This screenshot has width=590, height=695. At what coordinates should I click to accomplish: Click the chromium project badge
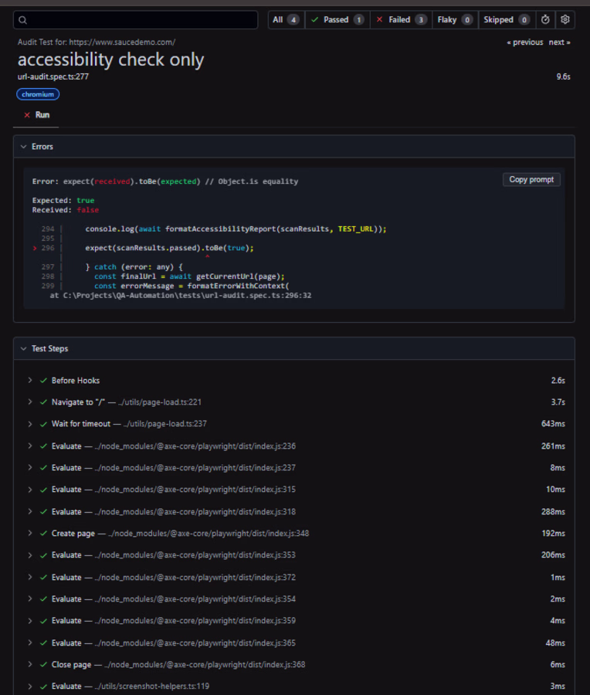point(38,94)
